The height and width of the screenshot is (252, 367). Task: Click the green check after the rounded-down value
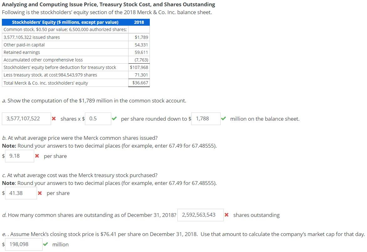tap(223, 118)
